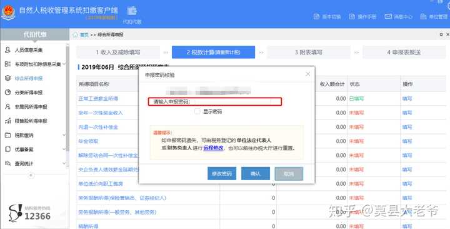Click the 所得项目名称 column header
Image resolution: width=450 pixels, height=229 pixels.
coord(94,84)
